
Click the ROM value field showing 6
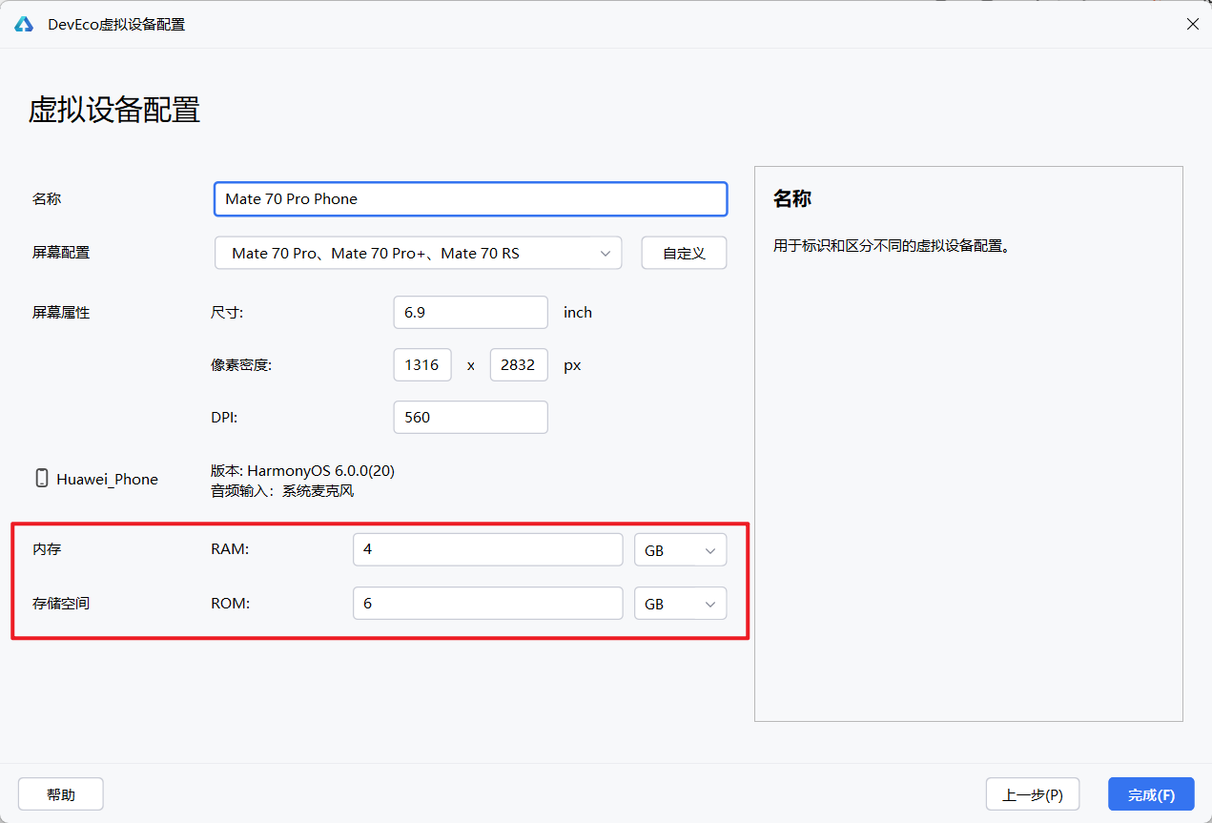[x=487, y=604]
